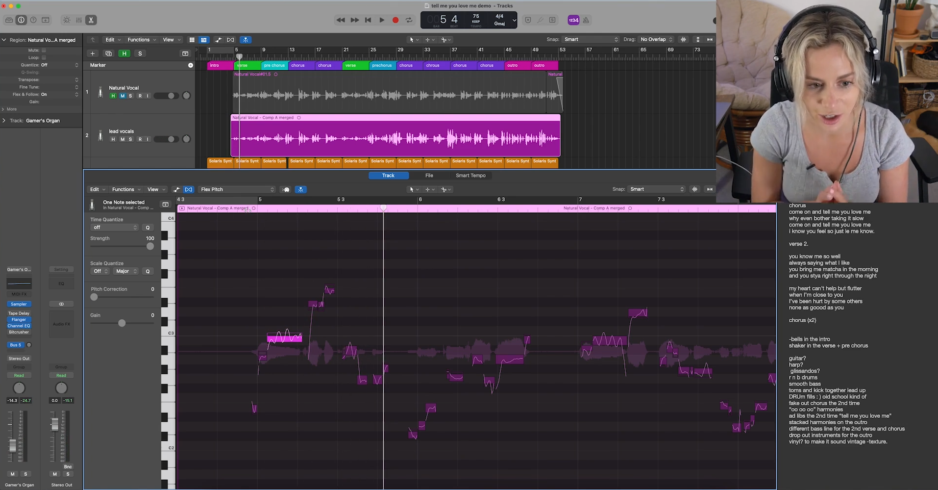Adjust the Pitch Correction slider handle
Screen dimensions: 938x490
pyautogui.click(x=94, y=297)
